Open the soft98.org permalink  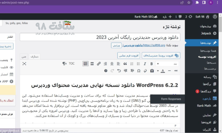pyautogui.click(x=144, y=45)
